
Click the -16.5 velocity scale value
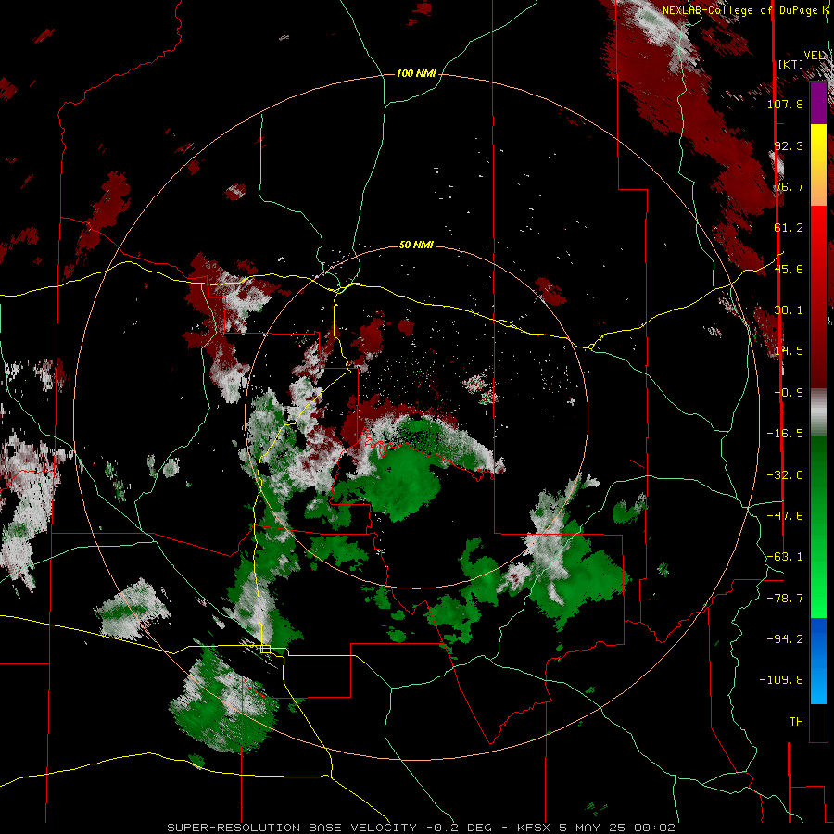pos(785,434)
